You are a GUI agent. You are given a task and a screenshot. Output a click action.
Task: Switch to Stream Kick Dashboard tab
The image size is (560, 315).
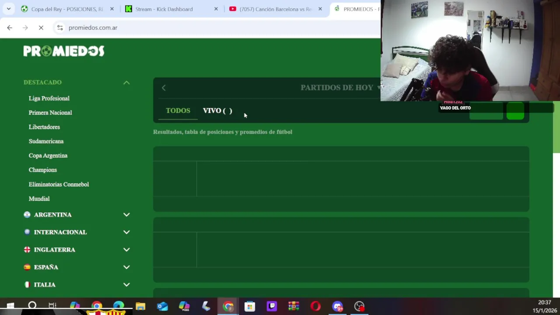tap(164, 9)
